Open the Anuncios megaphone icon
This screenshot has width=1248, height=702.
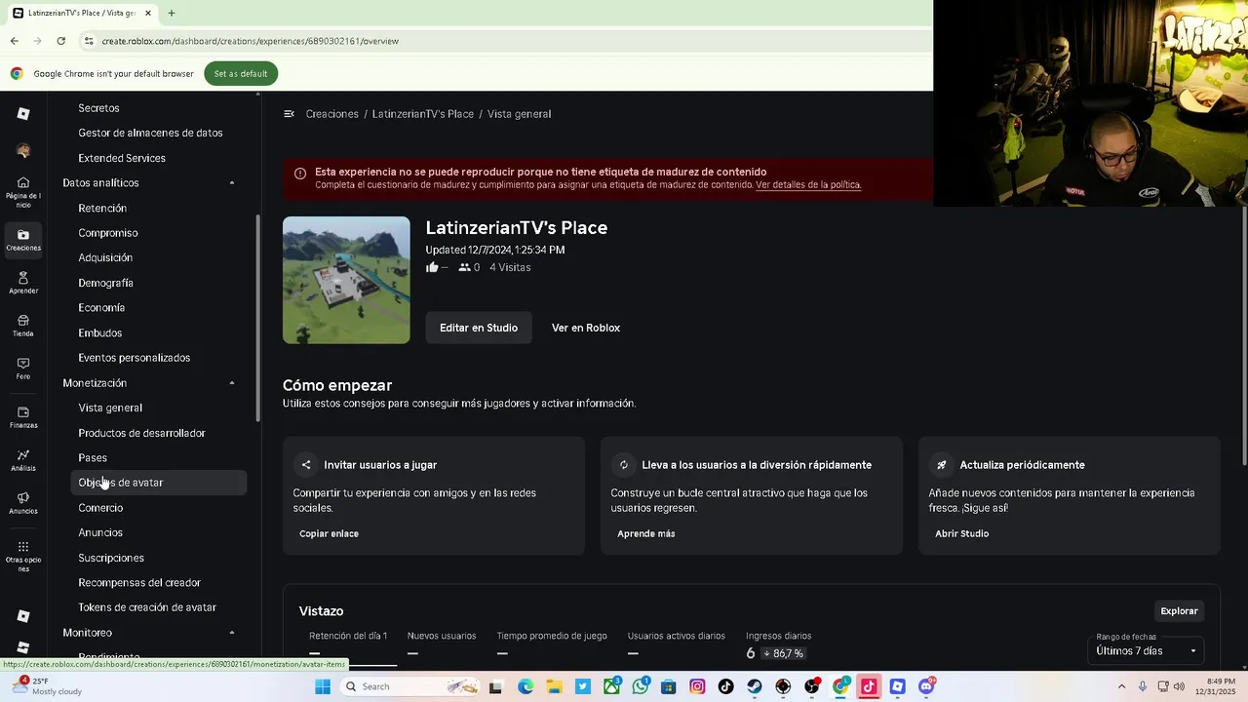pos(23,497)
